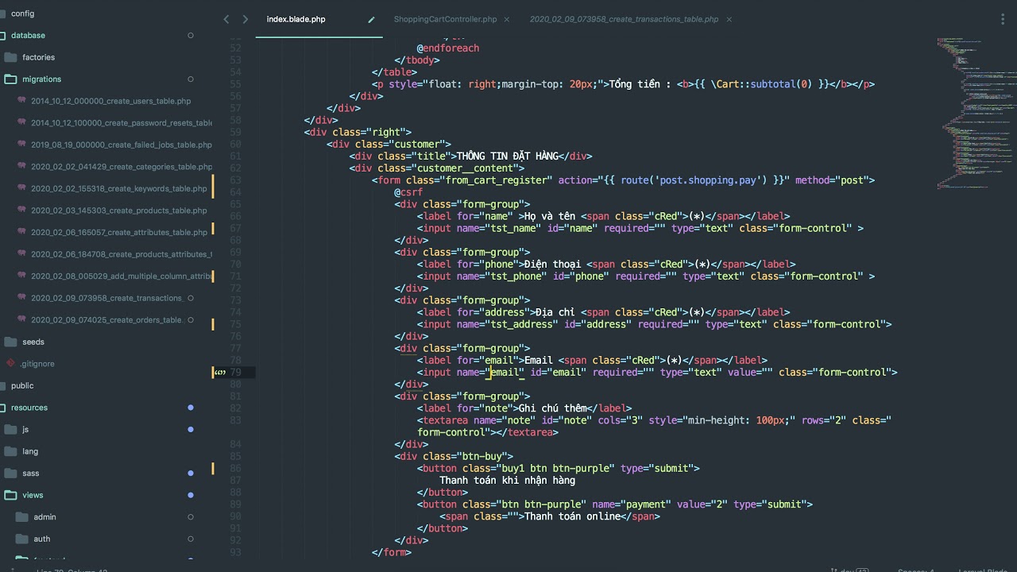
Task: Click line number 63 in the gutter
Action: pyautogui.click(x=235, y=180)
